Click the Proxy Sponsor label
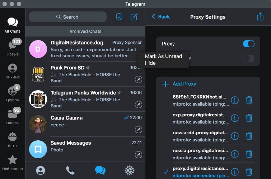The image size is (271, 179). click(x=127, y=43)
